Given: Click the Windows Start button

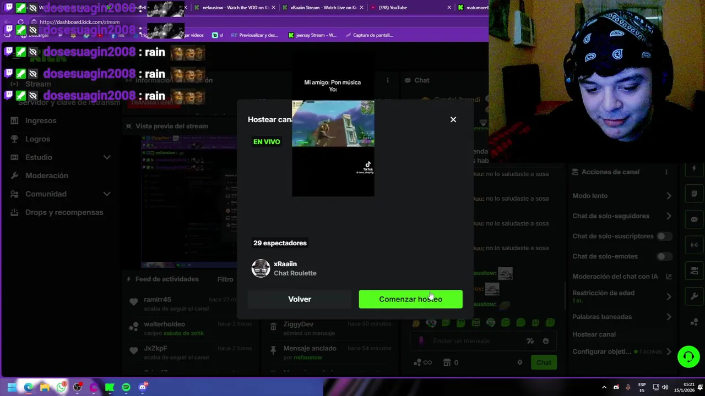Looking at the screenshot, I should point(12,387).
